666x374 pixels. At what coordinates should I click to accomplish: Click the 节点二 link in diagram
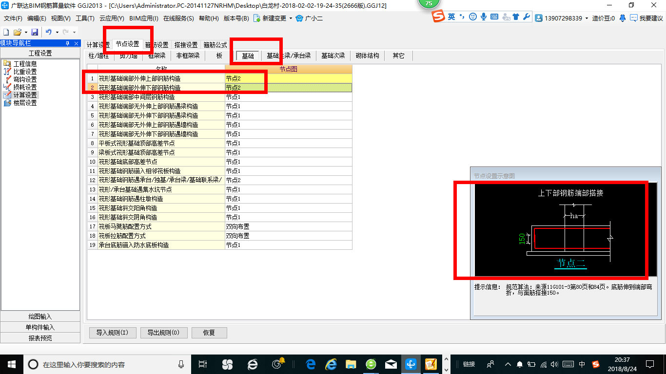coord(571,263)
